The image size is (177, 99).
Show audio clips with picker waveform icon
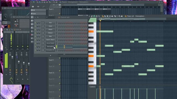[38, 7]
